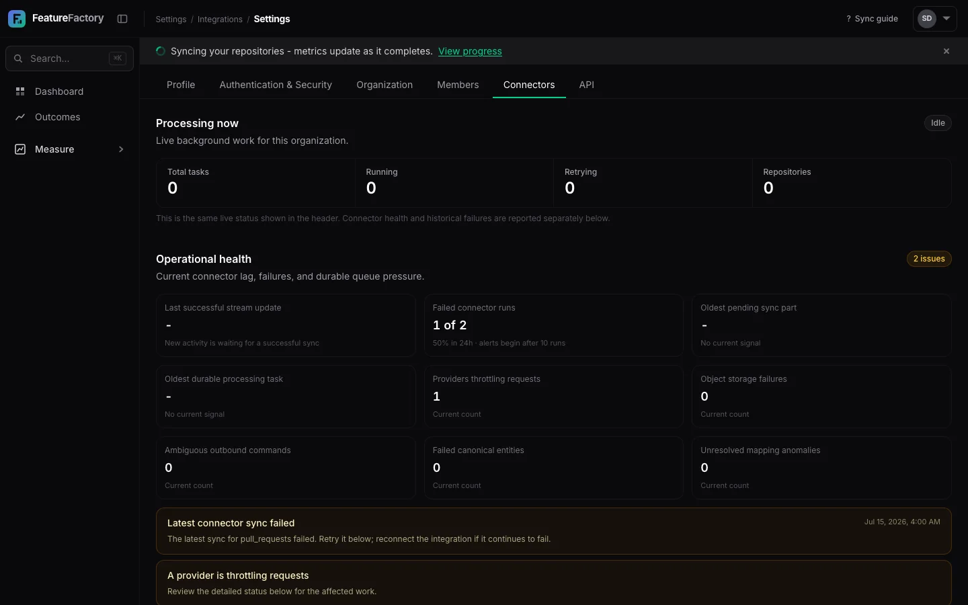Switch to Authentication & Security tab

[x=276, y=85]
